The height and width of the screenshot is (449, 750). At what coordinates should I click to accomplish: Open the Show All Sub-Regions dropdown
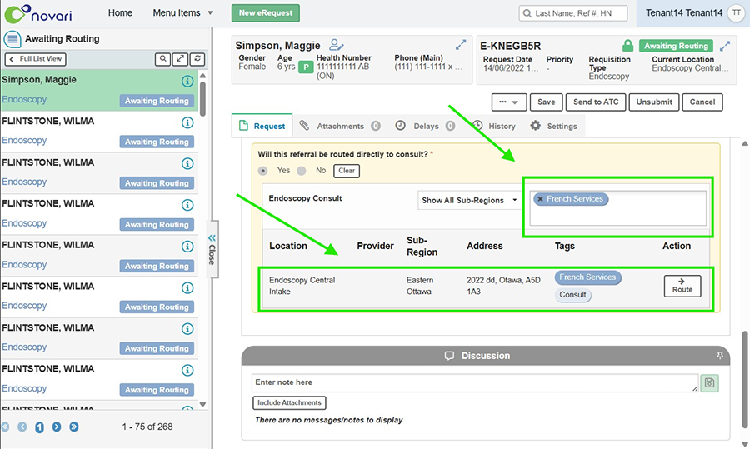point(468,201)
